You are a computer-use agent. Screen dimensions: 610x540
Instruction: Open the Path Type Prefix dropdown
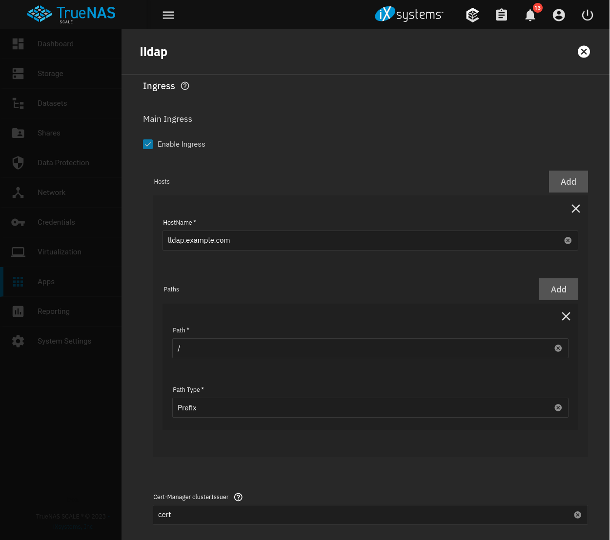coord(361,408)
